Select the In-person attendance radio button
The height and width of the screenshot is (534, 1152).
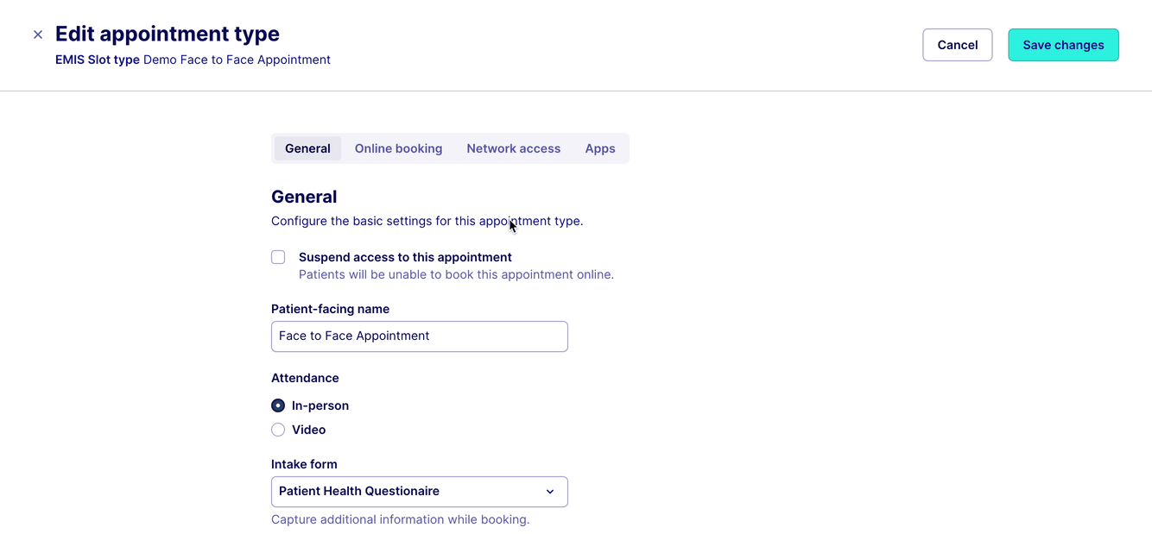click(278, 405)
